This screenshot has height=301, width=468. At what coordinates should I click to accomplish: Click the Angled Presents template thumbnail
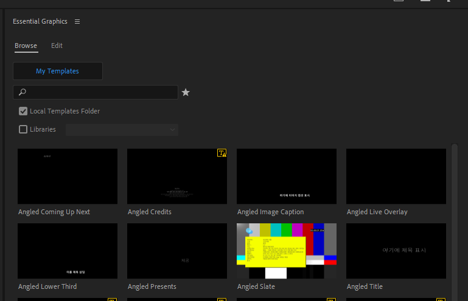(x=176, y=251)
